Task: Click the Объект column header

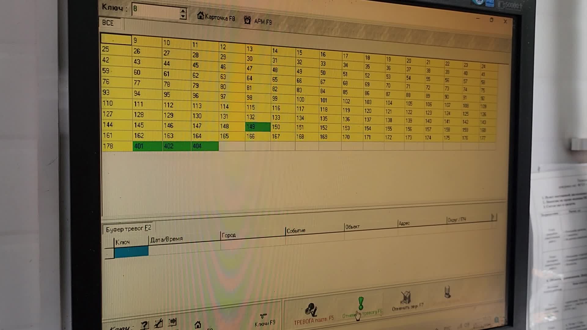Action: coord(371,226)
